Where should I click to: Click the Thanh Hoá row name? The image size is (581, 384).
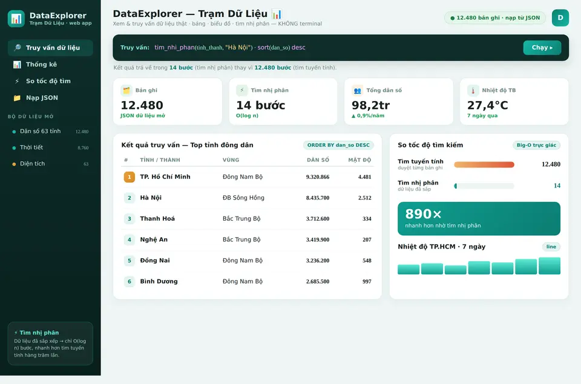(157, 219)
